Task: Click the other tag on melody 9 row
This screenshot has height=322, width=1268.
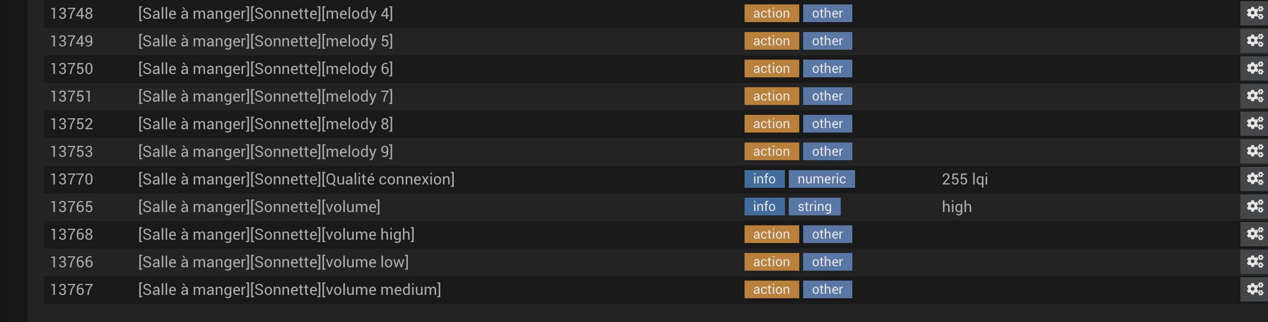Action: [827, 151]
